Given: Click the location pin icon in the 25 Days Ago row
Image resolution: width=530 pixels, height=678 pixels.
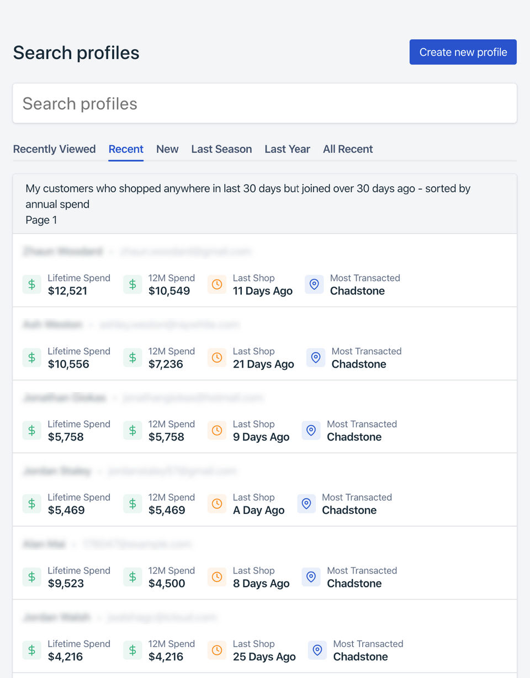Looking at the screenshot, I should pos(317,650).
